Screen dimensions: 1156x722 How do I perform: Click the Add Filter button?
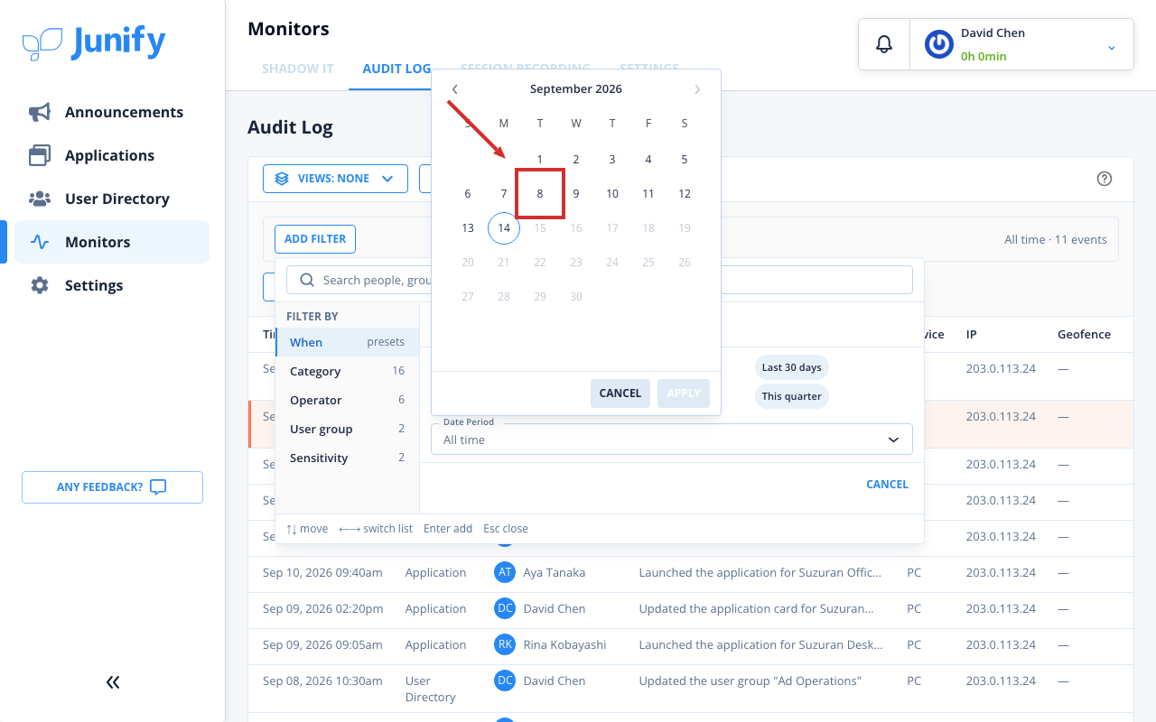point(315,239)
